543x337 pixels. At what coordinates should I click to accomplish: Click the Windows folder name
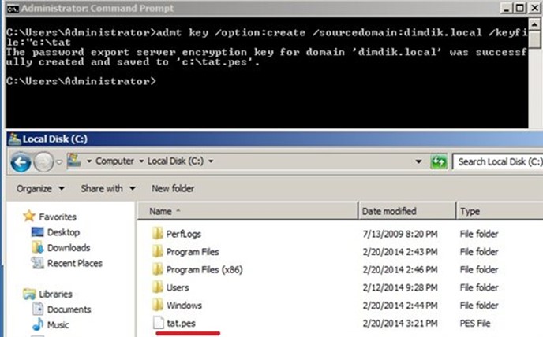[184, 306]
